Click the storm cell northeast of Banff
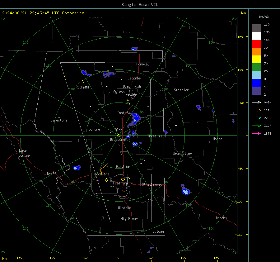Image resolution: width=280 pixels, height=262 pixels. (77, 168)
